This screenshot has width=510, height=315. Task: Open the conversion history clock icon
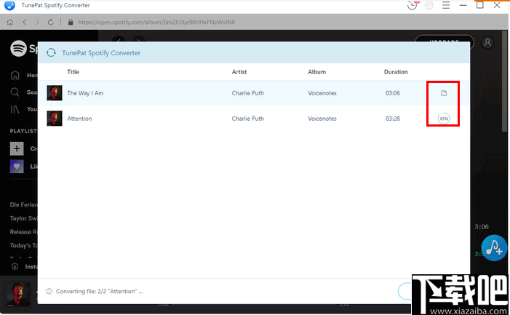click(412, 5)
